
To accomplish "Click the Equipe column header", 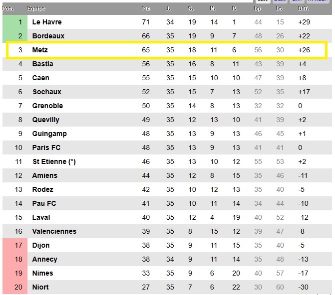I will click(36, 8).
